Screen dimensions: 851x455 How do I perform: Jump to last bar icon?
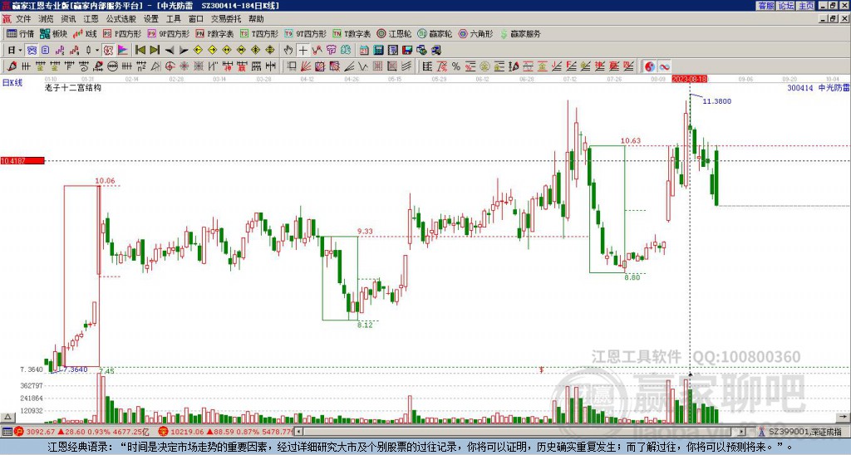[155, 51]
